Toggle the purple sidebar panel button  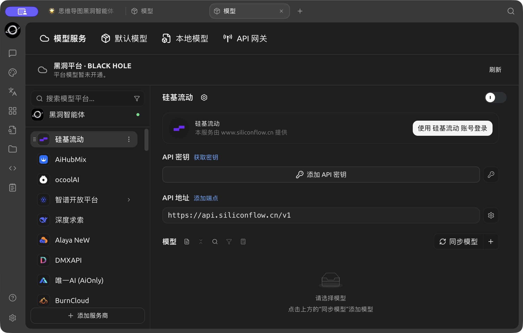(x=22, y=11)
